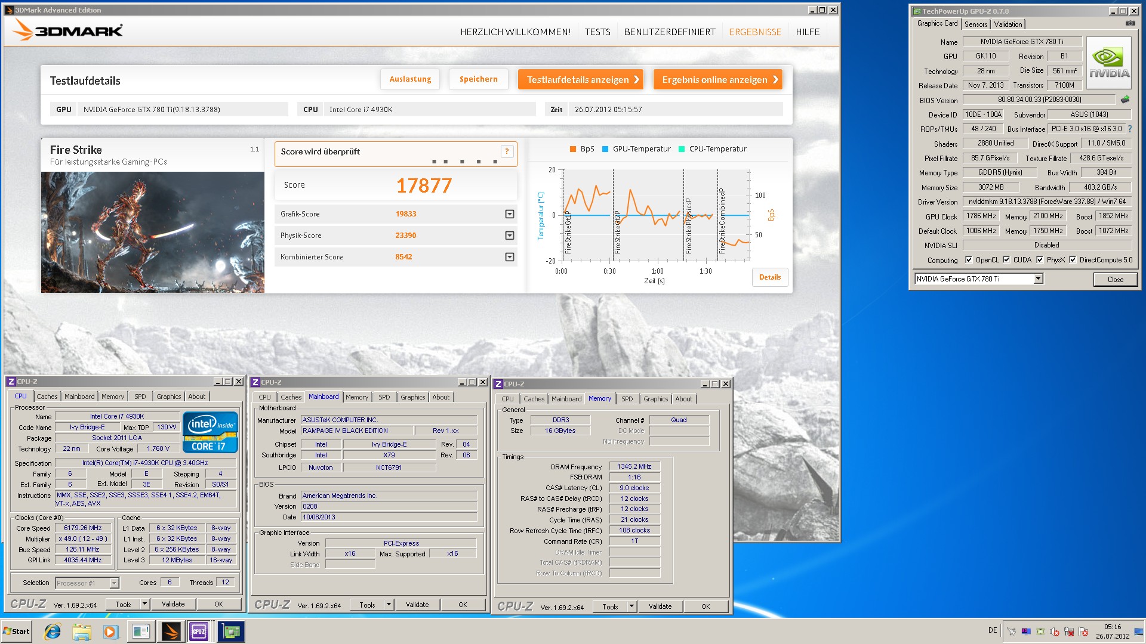This screenshot has height=644, width=1146.
Task: Click the Close button in GPU-Z
Action: click(1115, 280)
